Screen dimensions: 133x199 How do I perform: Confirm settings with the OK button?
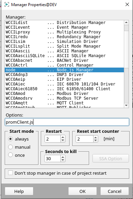(82, 191)
